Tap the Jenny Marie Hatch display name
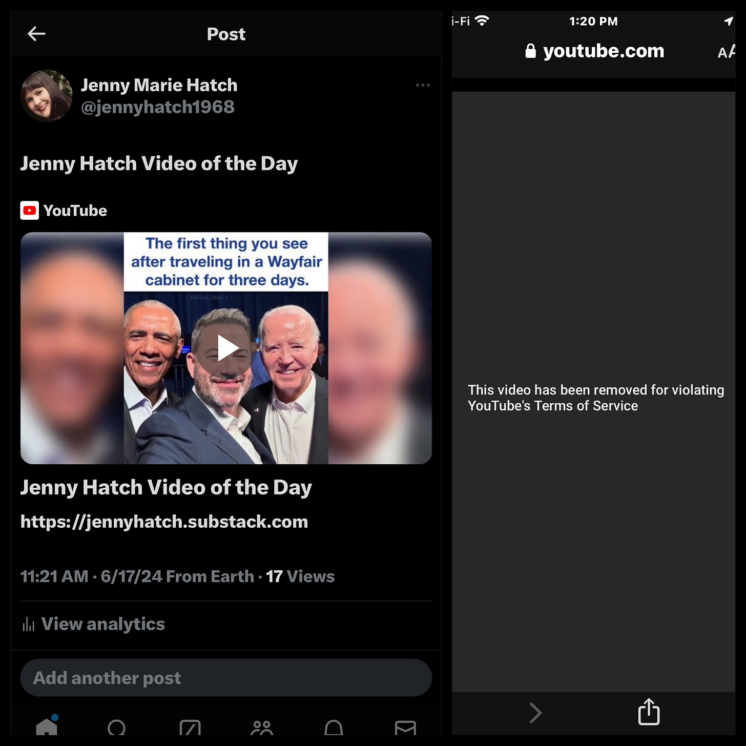The height and width of the screenshot is (746, 746). coord(159,85)
